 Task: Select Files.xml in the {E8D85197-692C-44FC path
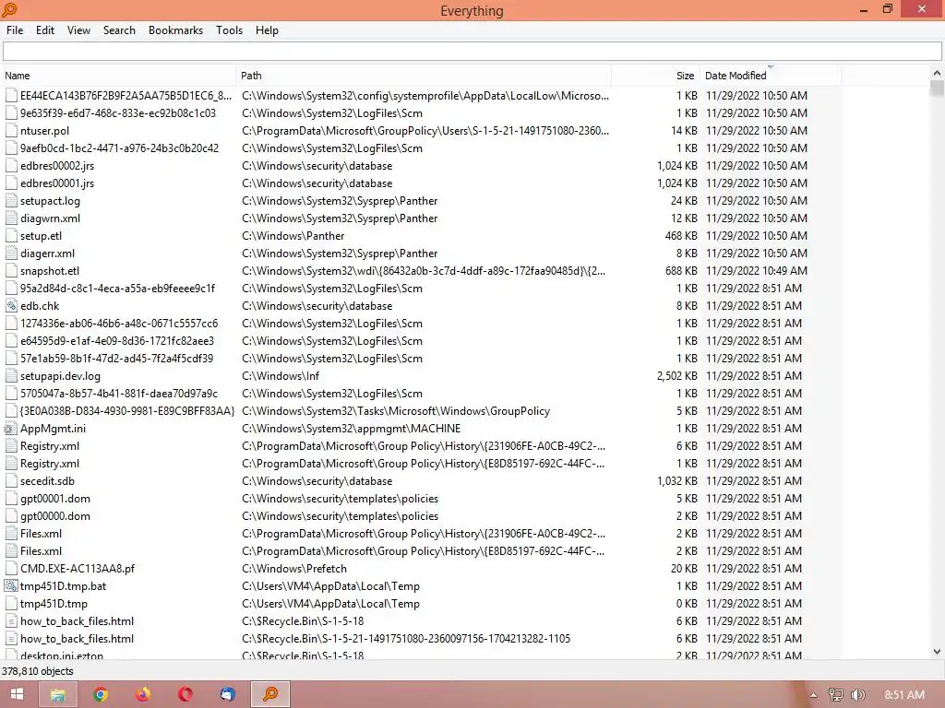41,551
